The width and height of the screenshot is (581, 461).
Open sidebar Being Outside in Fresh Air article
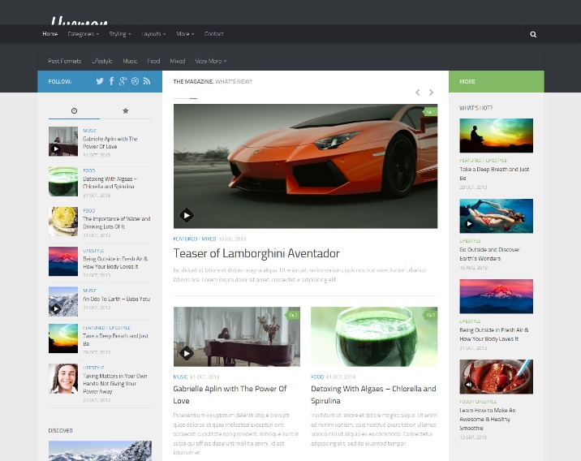pos(115,263)
